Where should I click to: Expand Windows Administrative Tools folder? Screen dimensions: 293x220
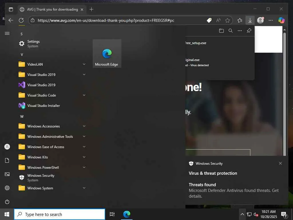[52, 137]
